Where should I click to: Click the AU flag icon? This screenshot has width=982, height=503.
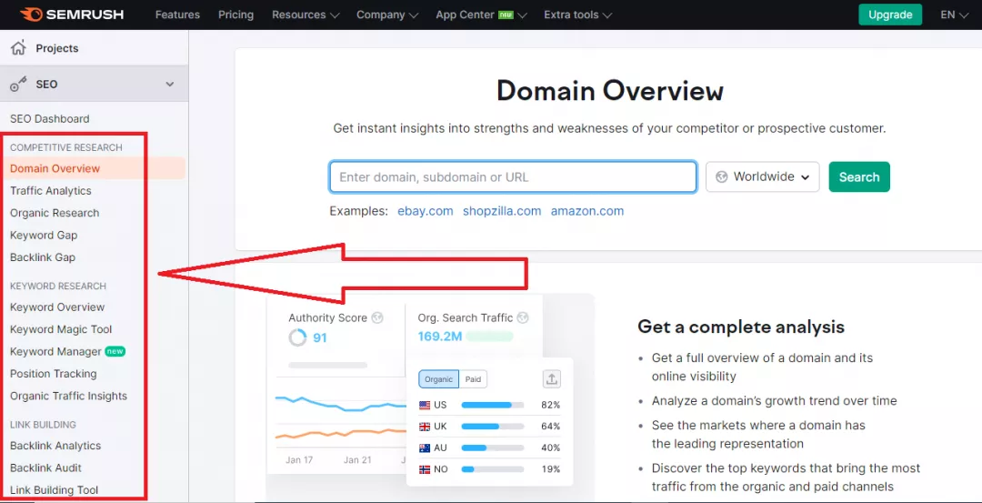425,448
